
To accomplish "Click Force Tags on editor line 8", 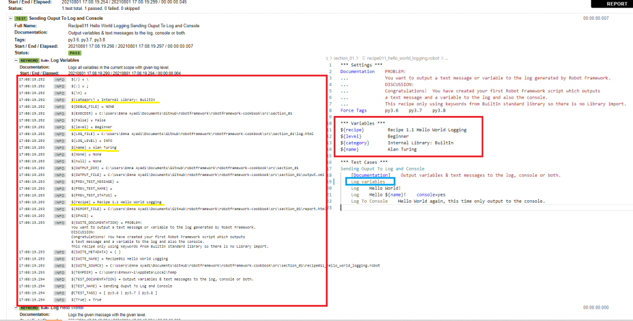I will point(353,110).
